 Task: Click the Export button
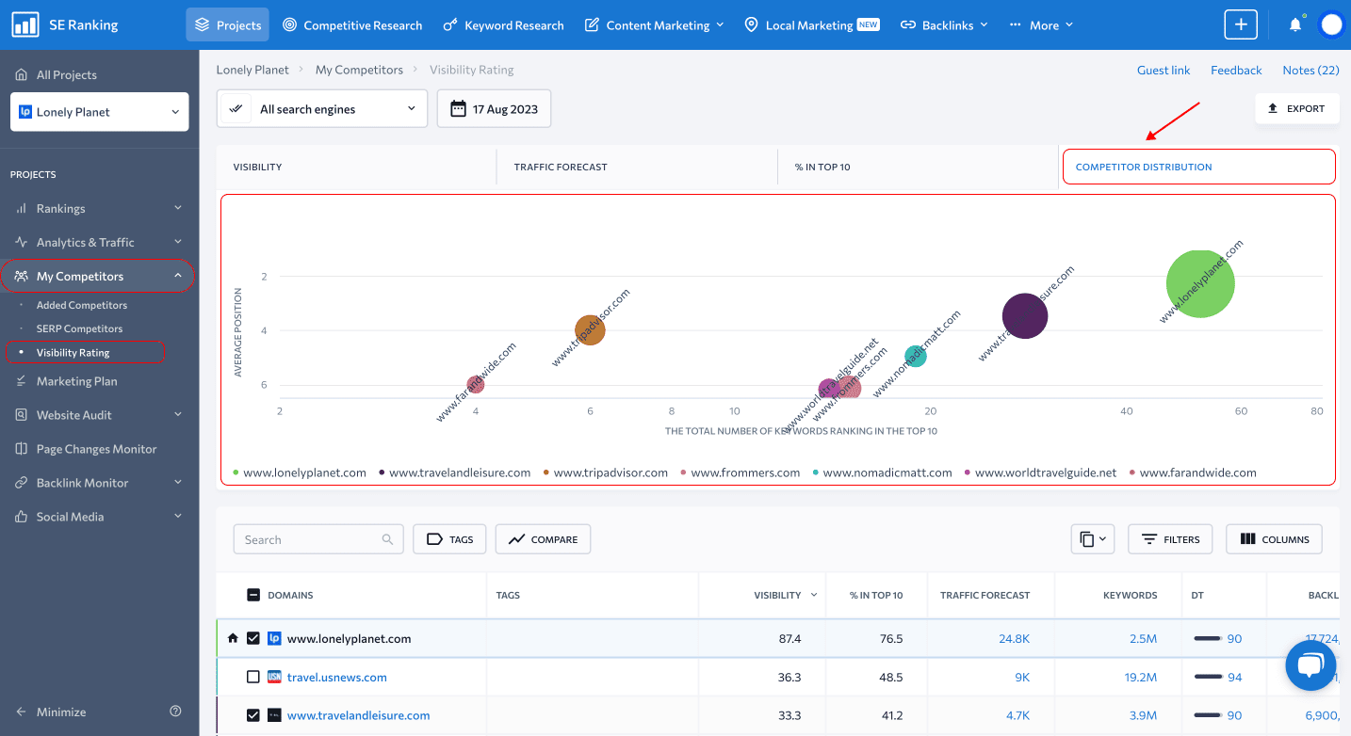1297,108
